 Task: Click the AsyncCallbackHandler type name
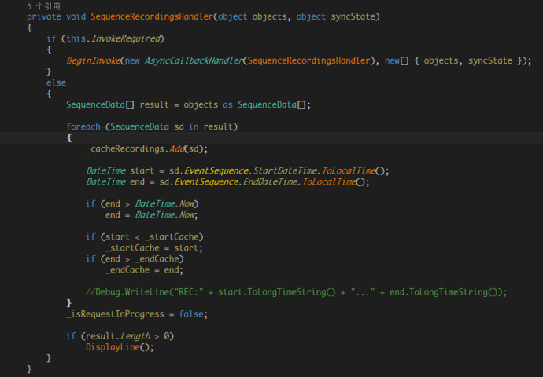tap(194, 60)
